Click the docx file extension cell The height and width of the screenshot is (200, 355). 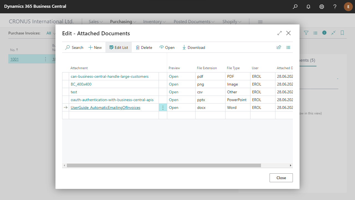coord(210,107)
